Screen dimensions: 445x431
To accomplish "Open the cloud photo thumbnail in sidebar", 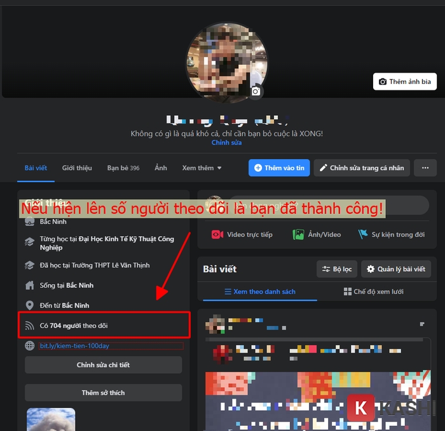I will coord(51,420).
